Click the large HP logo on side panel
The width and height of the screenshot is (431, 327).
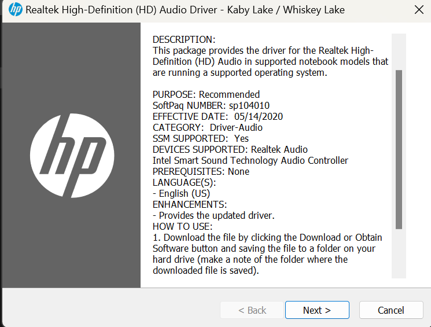pyautogui.click(x=72, y=155)
